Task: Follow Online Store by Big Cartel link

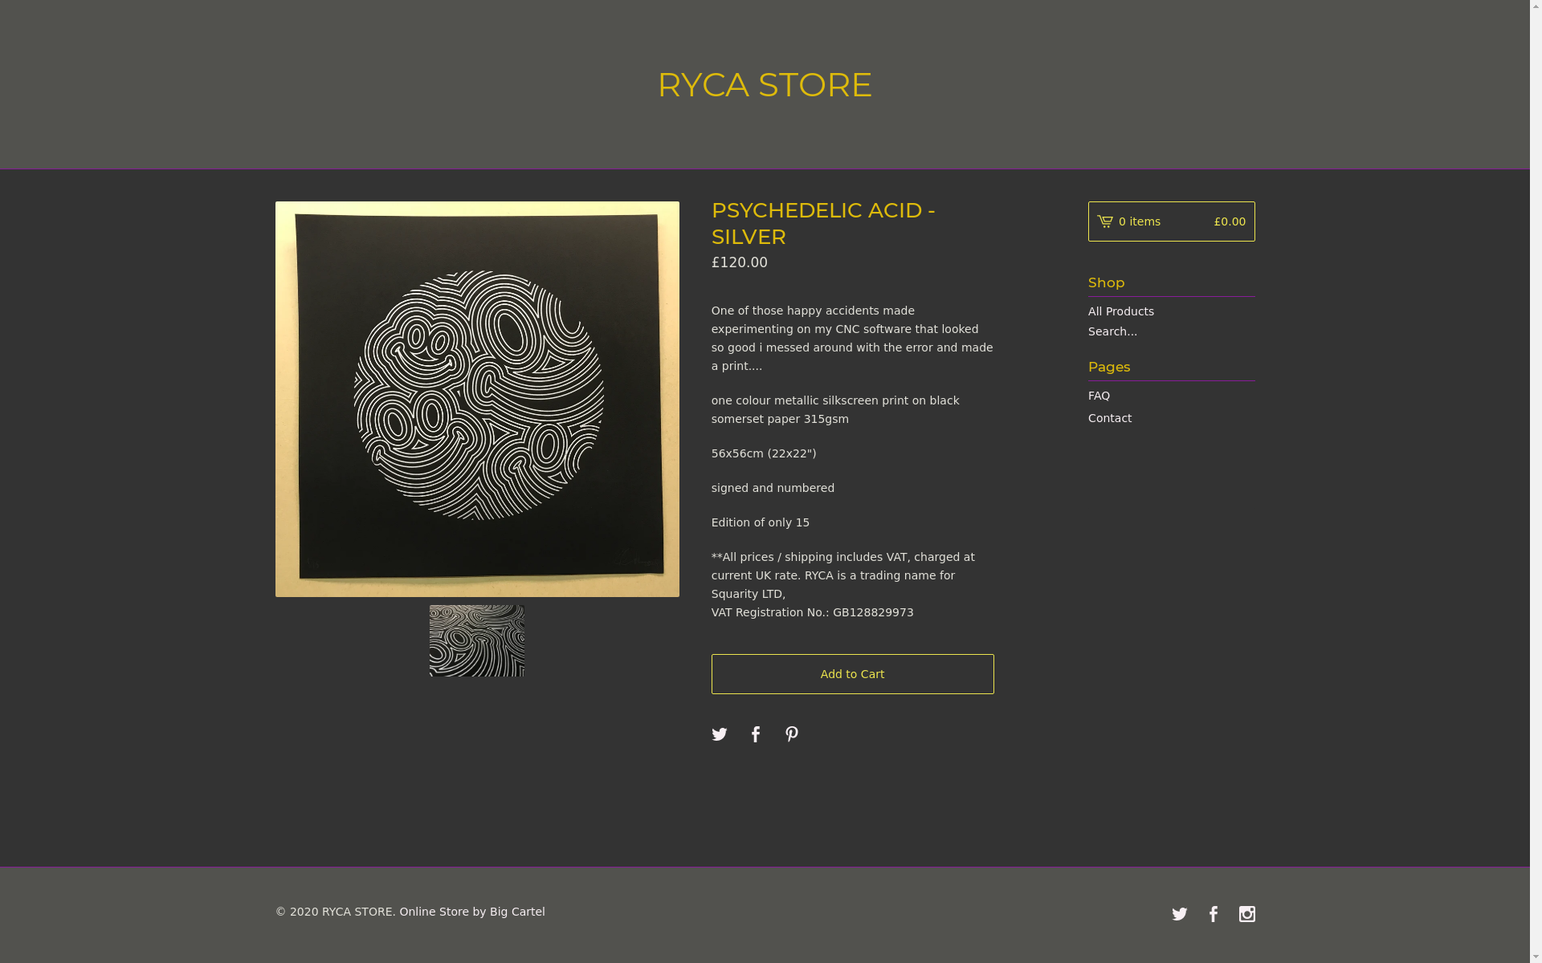Action: point(472,912)
